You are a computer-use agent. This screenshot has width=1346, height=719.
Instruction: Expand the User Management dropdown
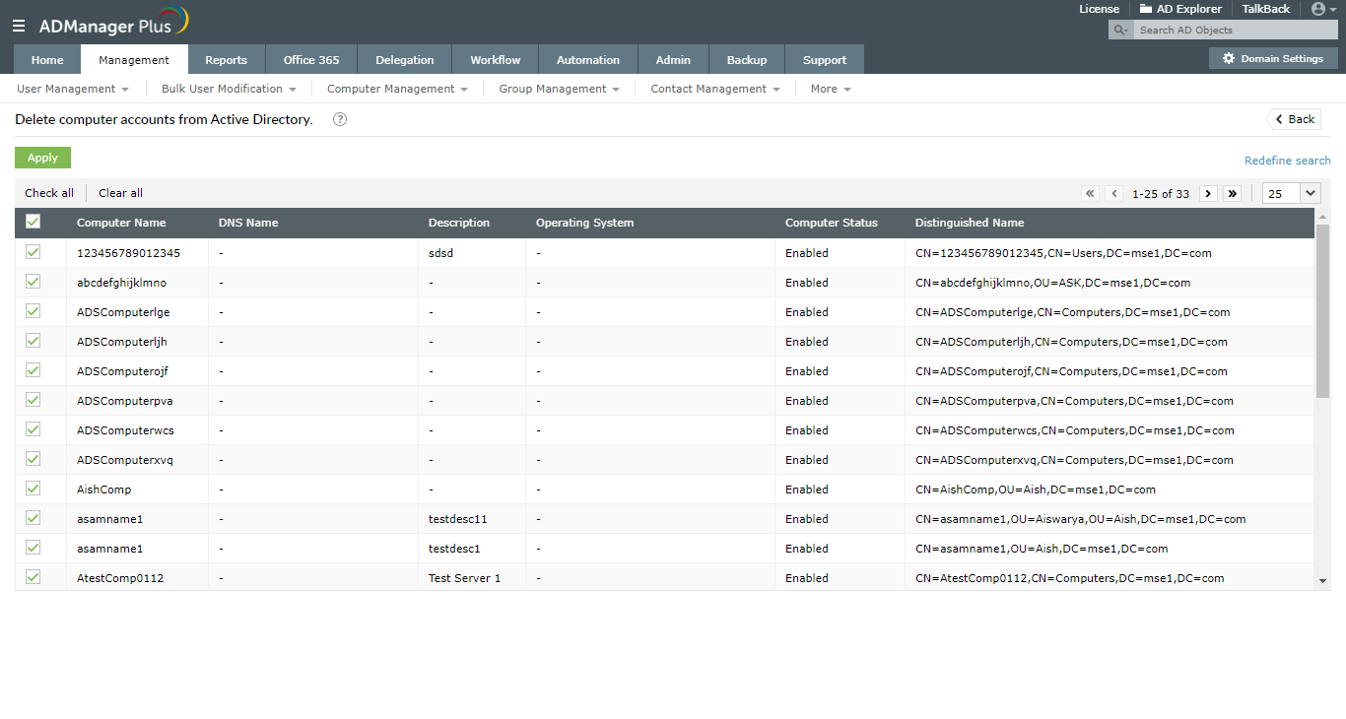tap(73, 89)
